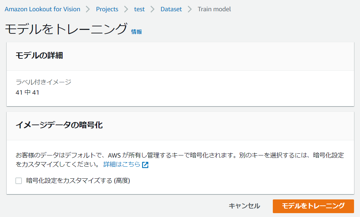The image size is (360, 217).
Task: Enable 暗号化設定をカスタマイズする checkbox
Action: tap(19, 181)
